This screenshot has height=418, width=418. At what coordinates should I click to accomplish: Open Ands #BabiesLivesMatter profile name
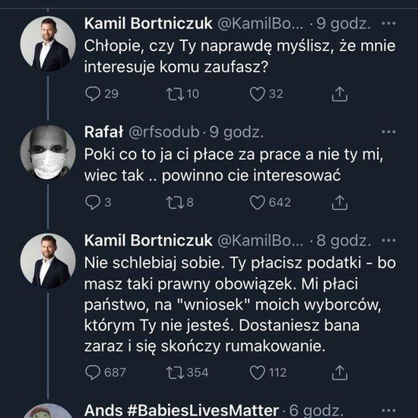(x=182, y=410)
